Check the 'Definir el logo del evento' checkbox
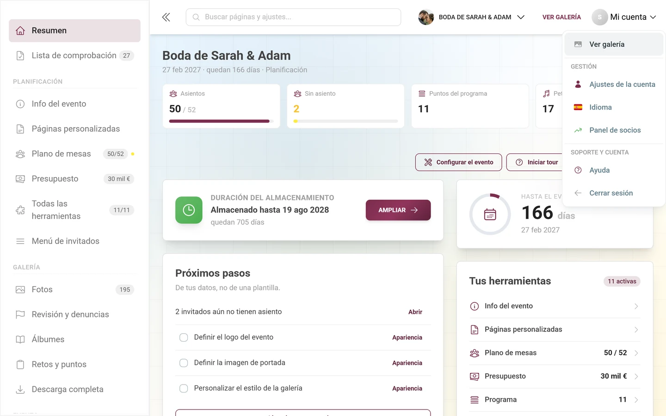Screen dimensions: 666x416 point(184,337)
